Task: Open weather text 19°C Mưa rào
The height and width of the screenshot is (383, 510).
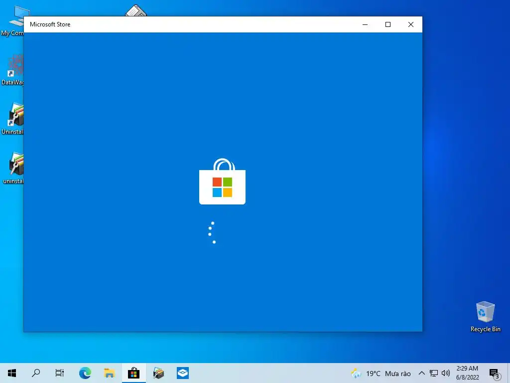Action: (x=388, y=374)
